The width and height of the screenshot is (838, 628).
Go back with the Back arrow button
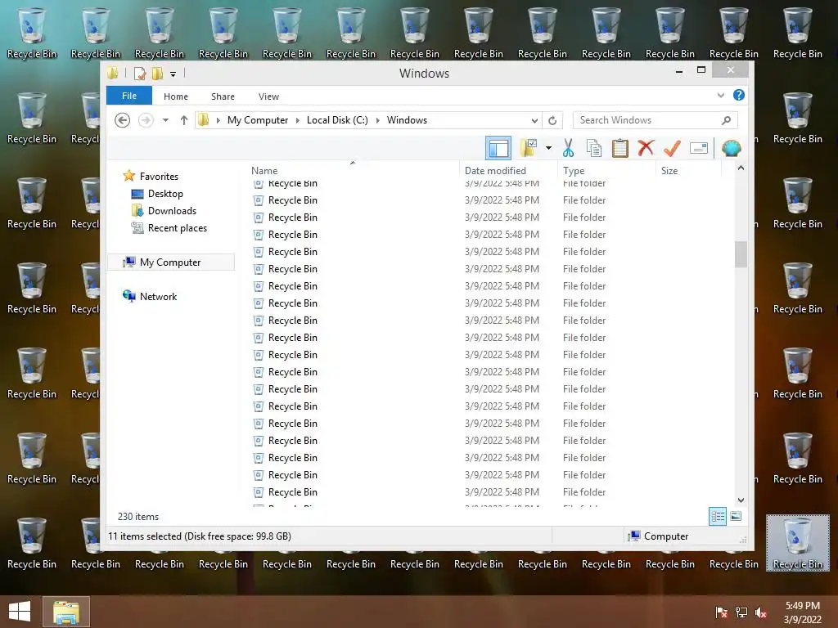123,120
